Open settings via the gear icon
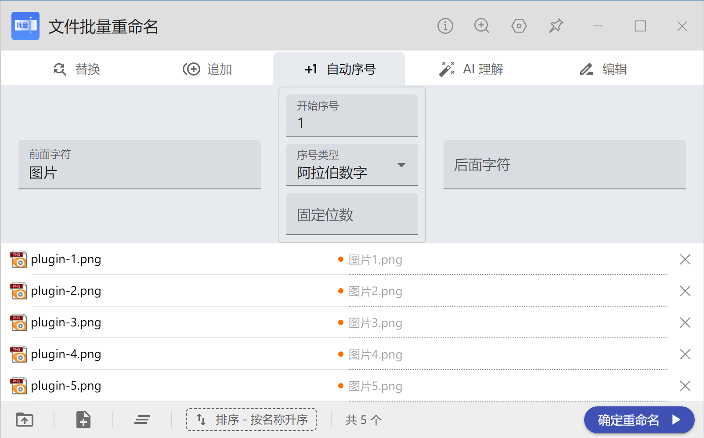The image size is (704, 438). (519, 26)
